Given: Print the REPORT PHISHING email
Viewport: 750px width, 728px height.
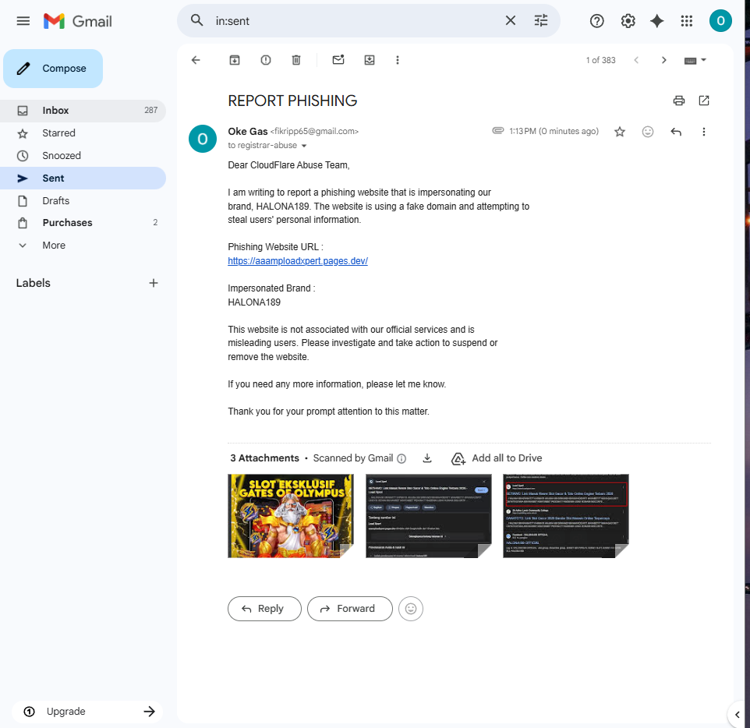Looking at the screenshot, I should click(x=679, y=101).
